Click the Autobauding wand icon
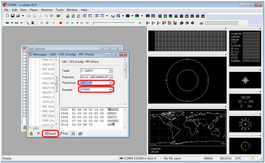The image size is (265, 163). click(27, 23)
